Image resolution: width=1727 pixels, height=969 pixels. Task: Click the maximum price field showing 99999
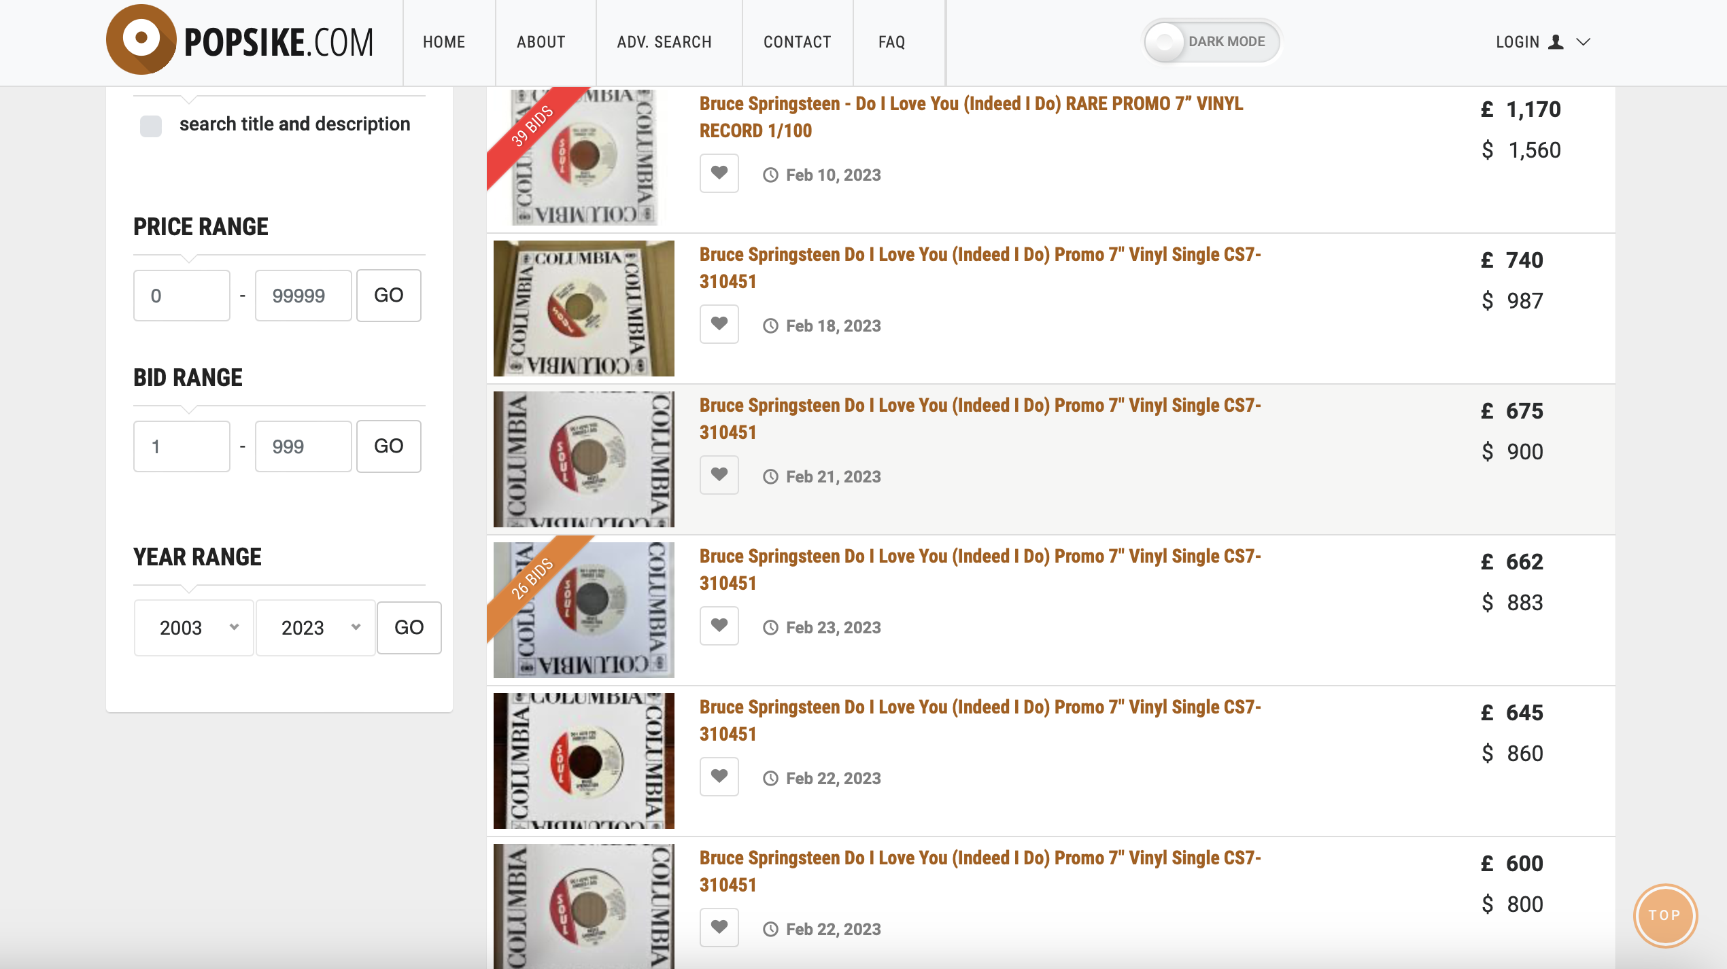pyautogui.click(x=303, y=296)
